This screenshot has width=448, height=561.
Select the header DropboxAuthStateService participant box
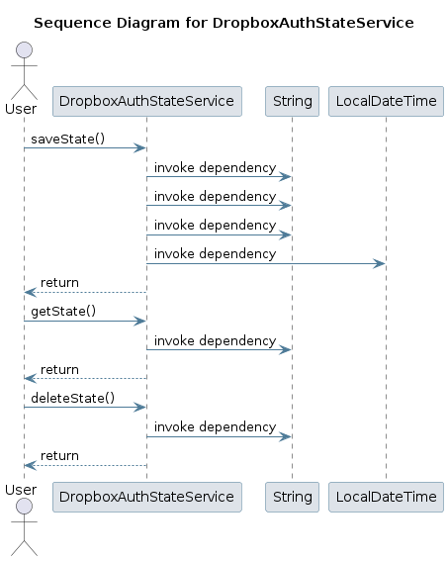coord(147,101)
